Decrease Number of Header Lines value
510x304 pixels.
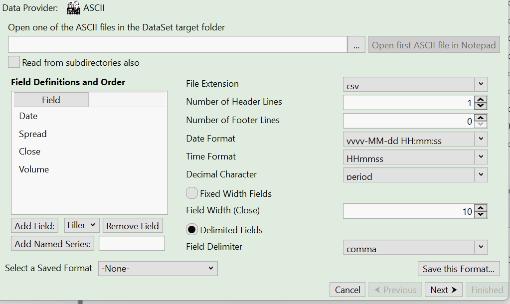coord(481,106)
